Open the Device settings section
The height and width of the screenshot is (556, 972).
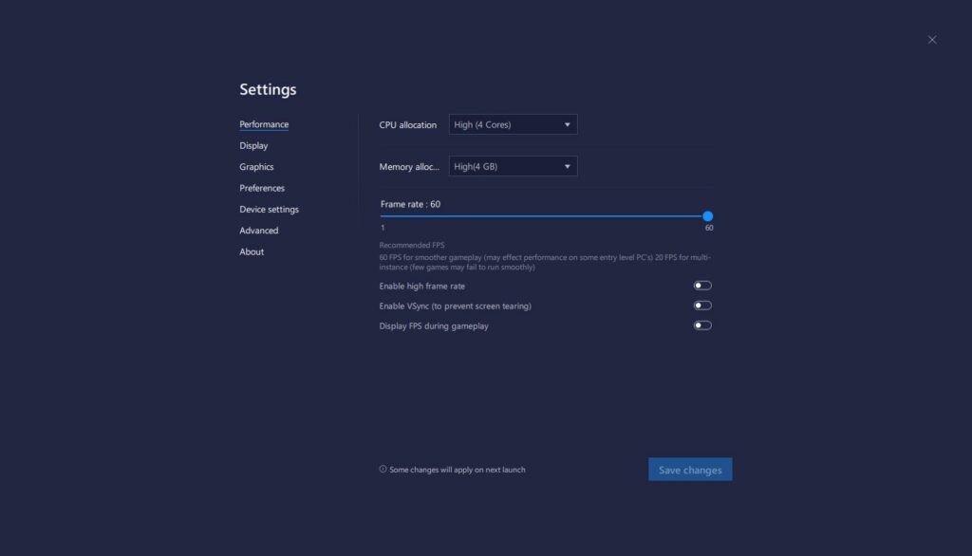tap(267, 209)
